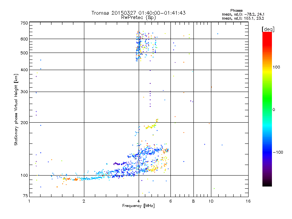Click the 'Frequency [MHz]' axis label

pyautogui.click(x=138, y=206)
